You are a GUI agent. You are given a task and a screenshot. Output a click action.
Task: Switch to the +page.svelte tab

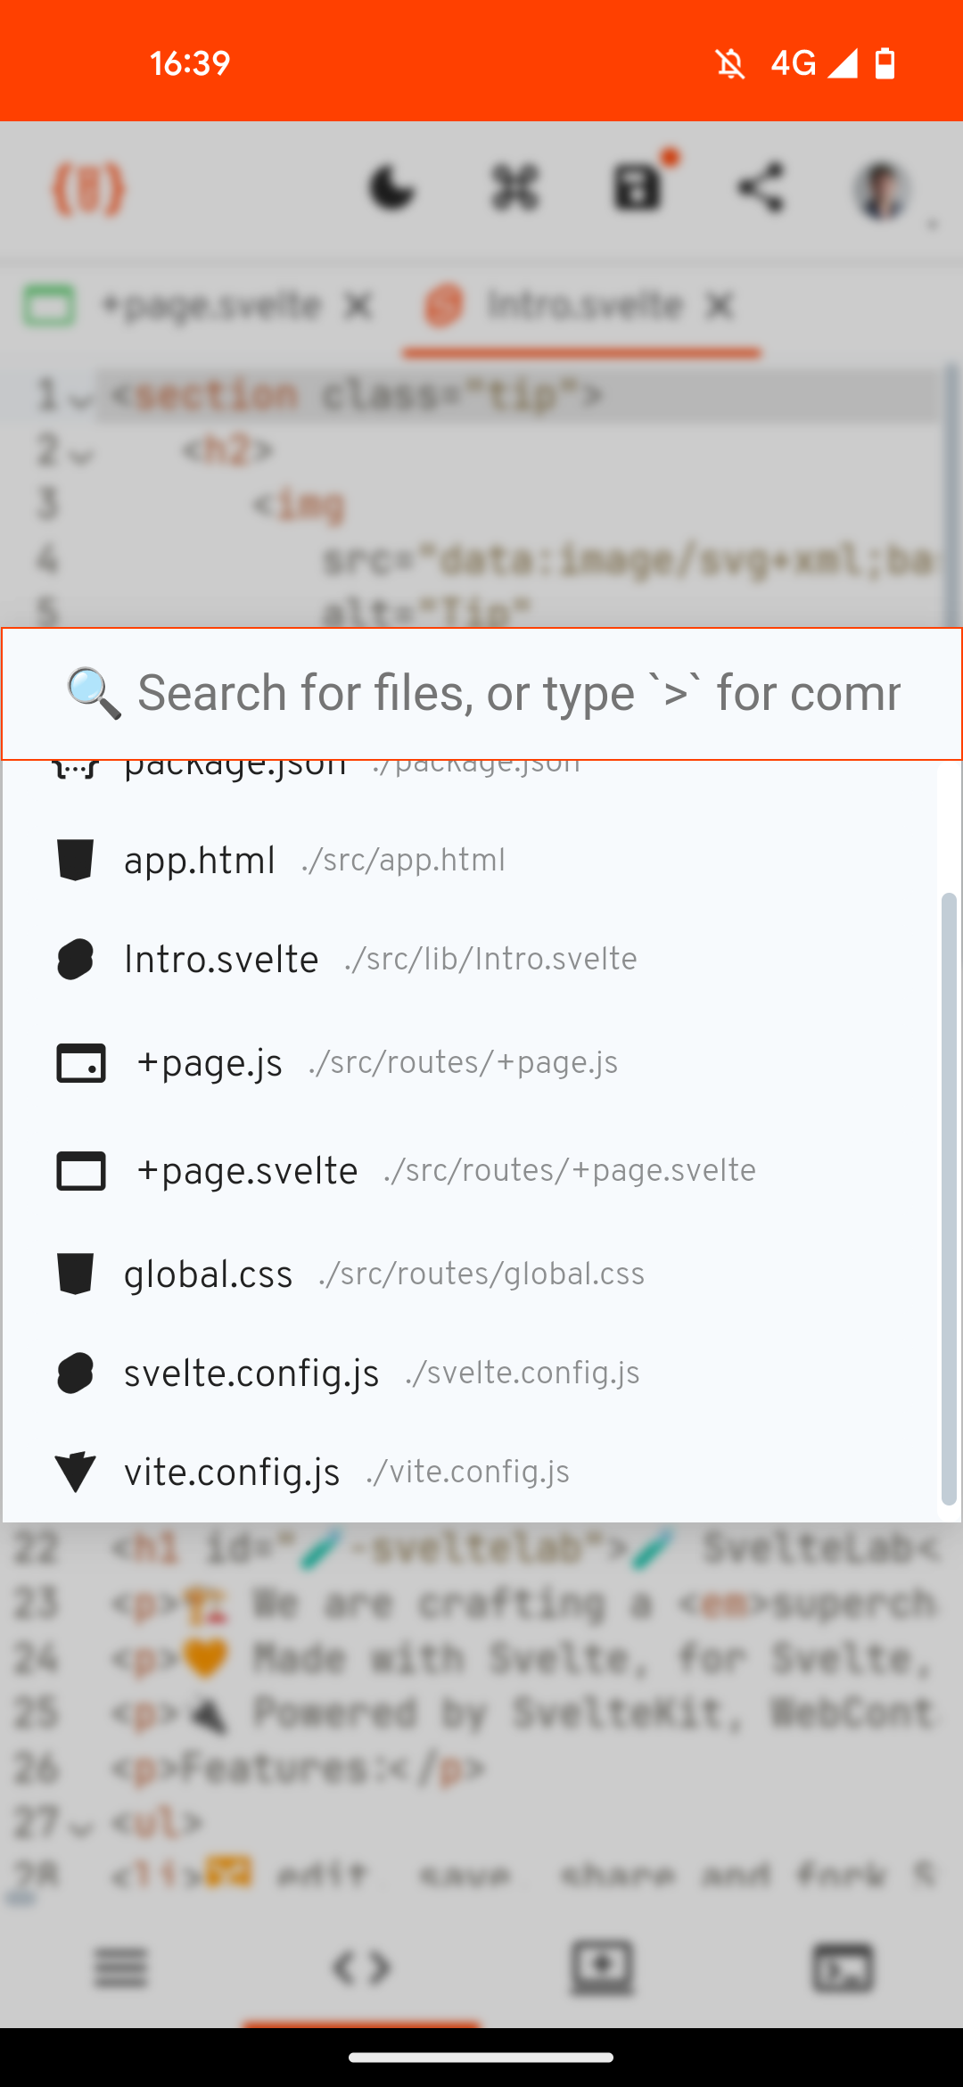click(211, 304)
